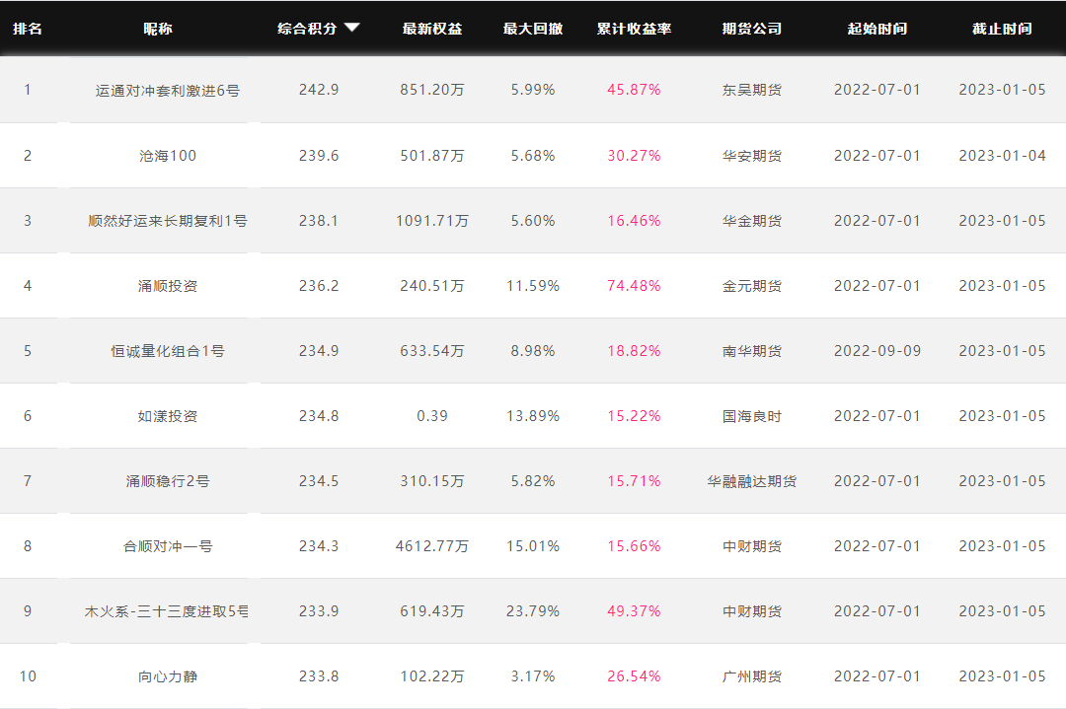Click equity value 1091.71万

(432, 221)
